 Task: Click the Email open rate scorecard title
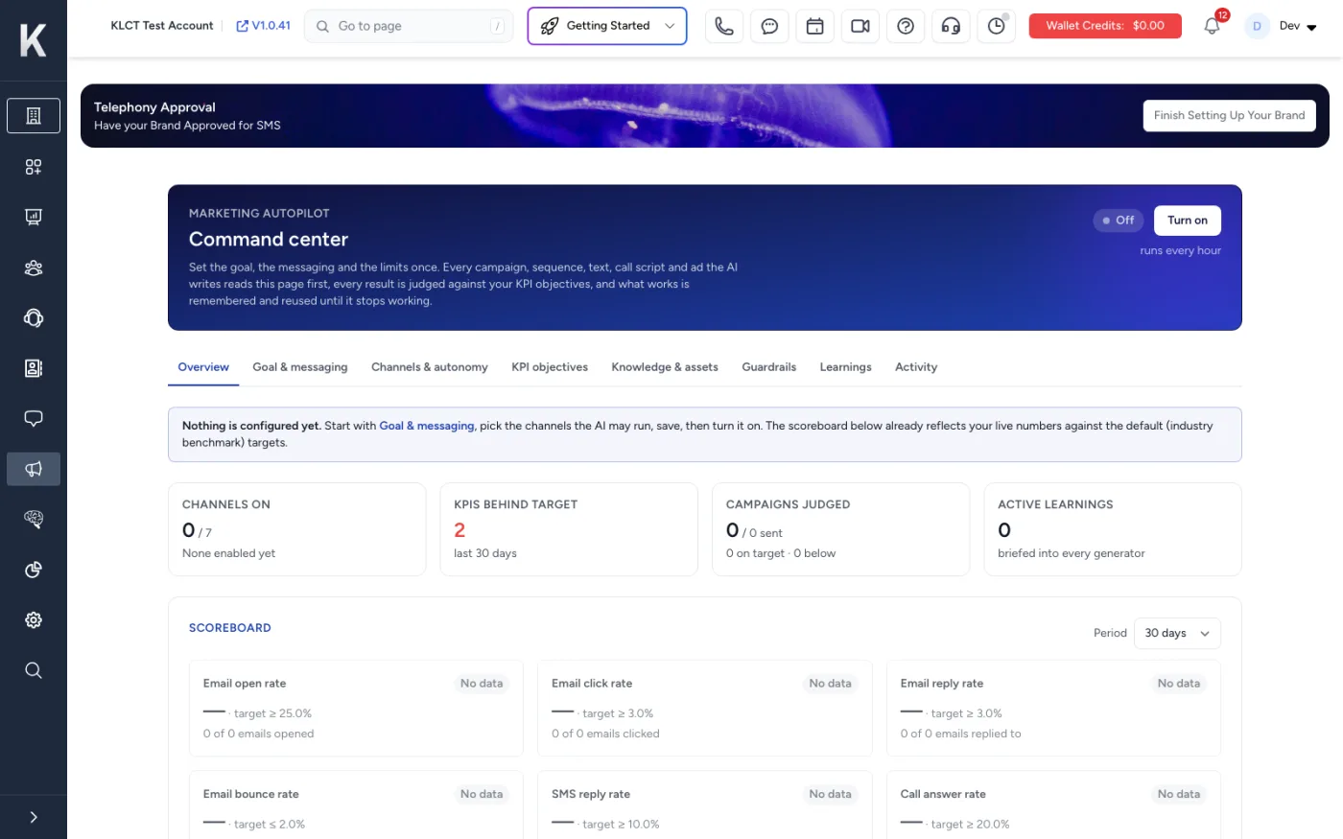coord(245,684)
